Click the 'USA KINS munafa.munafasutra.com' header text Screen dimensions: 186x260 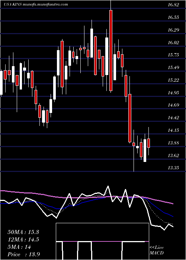click(x=36, y=4)
